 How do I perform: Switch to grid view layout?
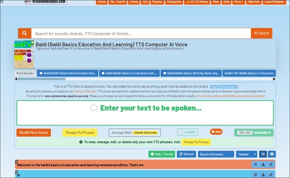[272, 154]
